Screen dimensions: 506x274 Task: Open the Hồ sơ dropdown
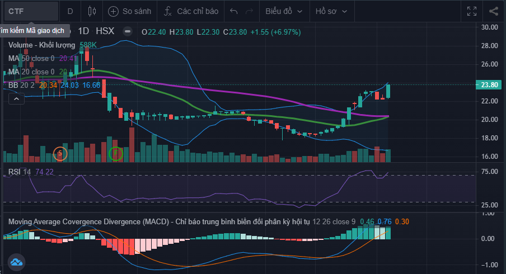point(331,11)
